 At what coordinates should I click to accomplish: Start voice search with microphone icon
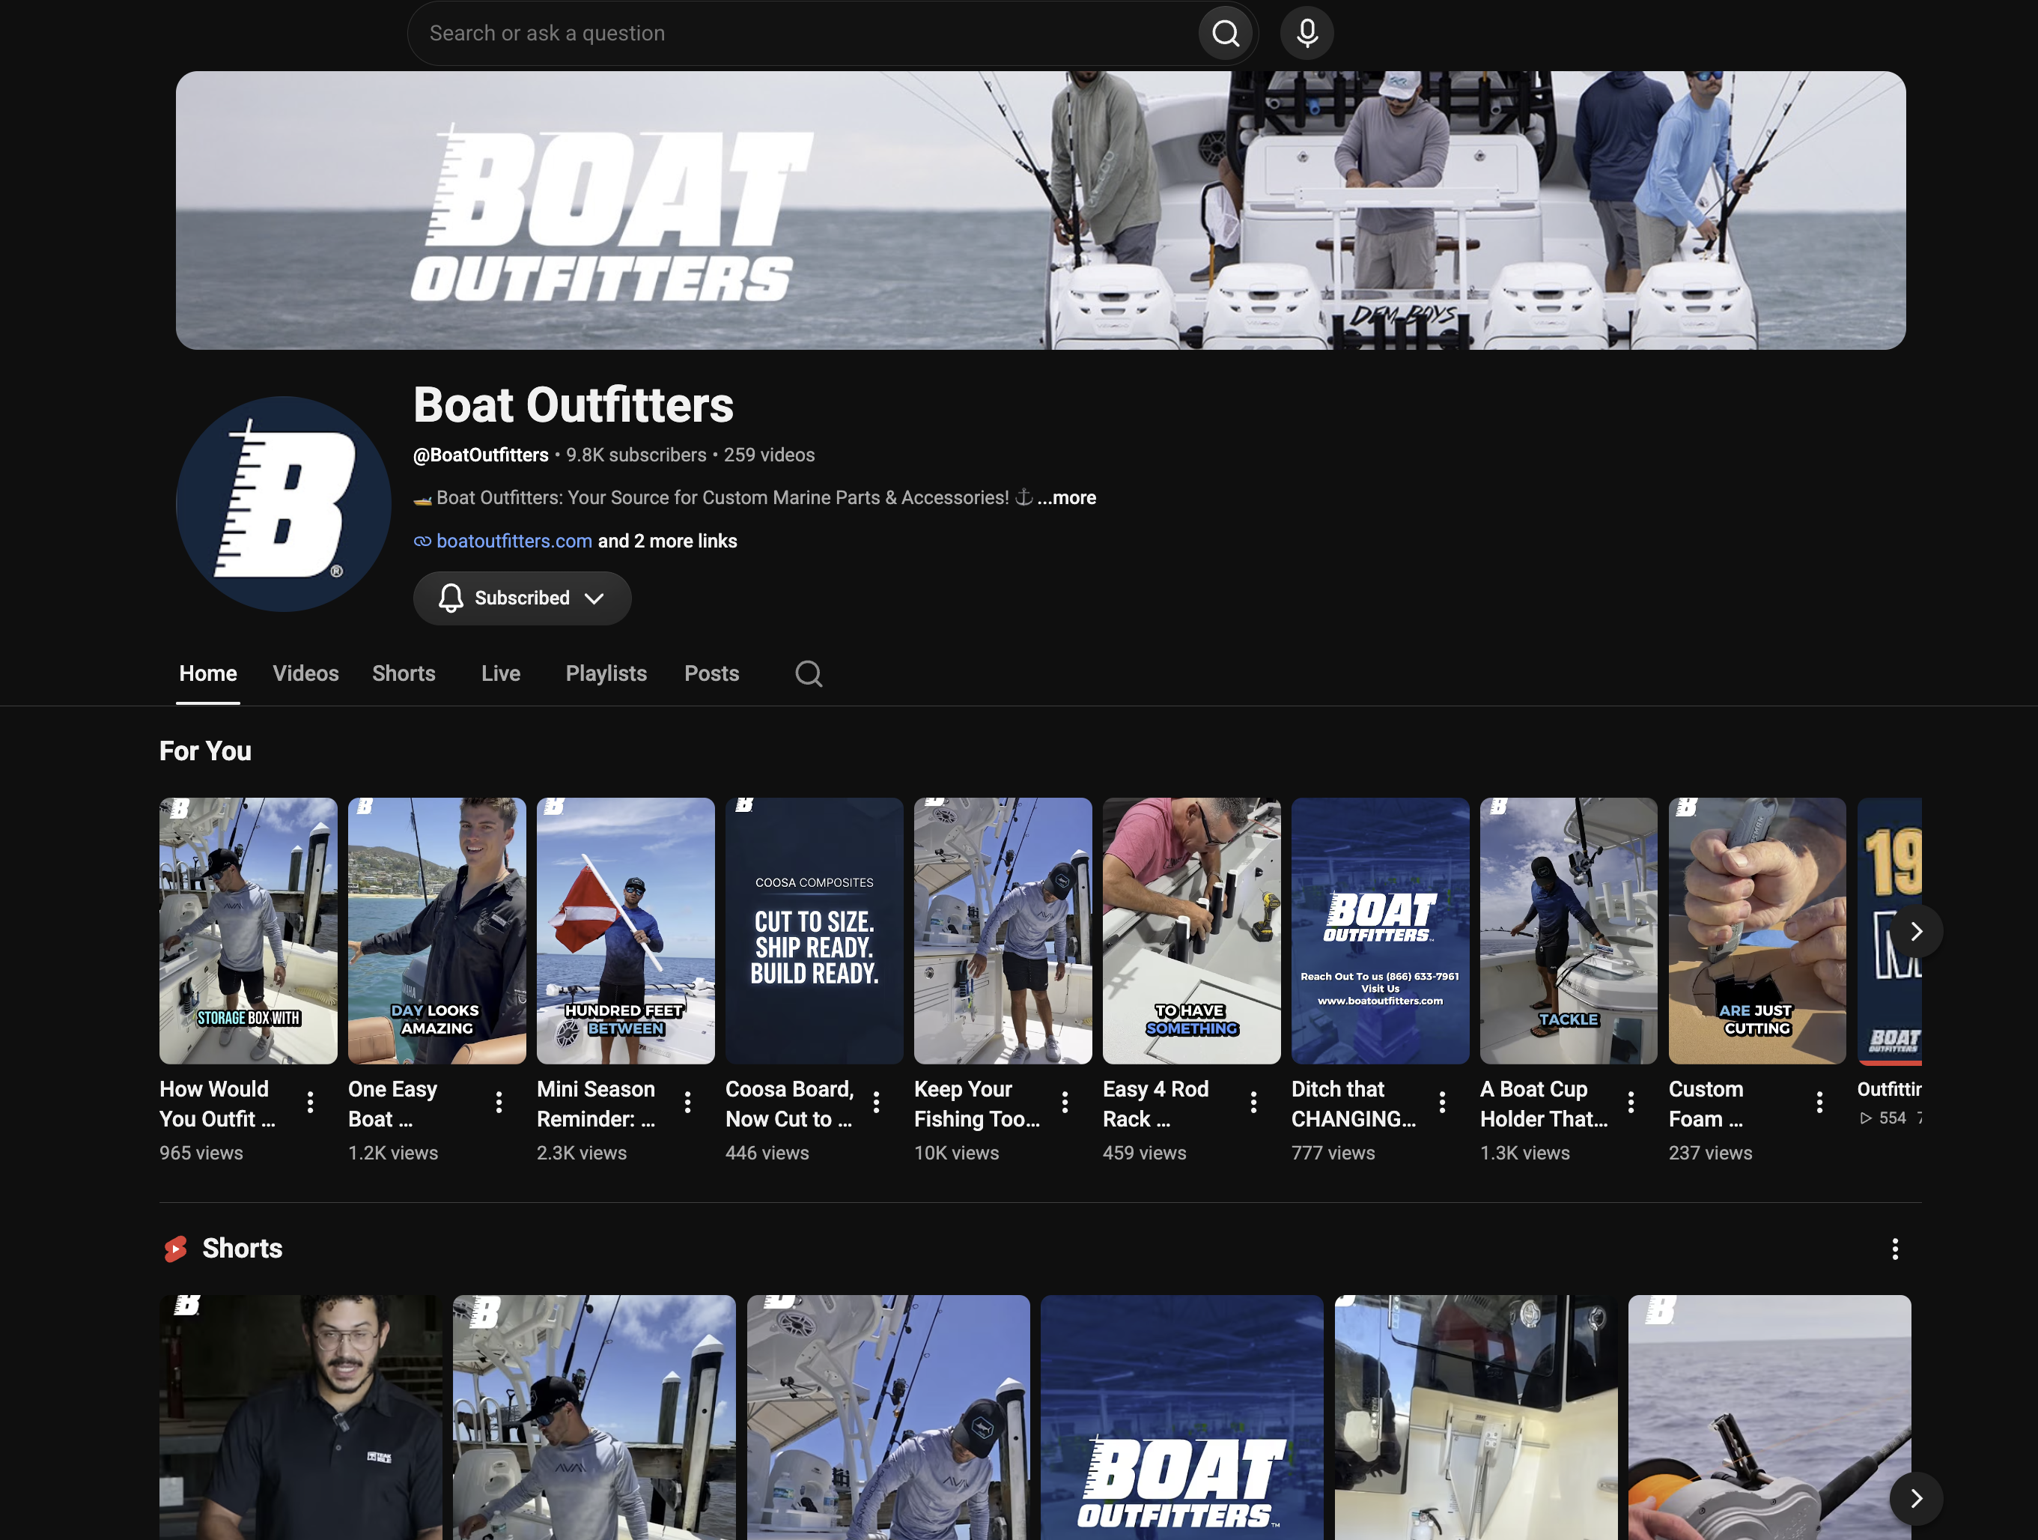[x=1307, y=33]
